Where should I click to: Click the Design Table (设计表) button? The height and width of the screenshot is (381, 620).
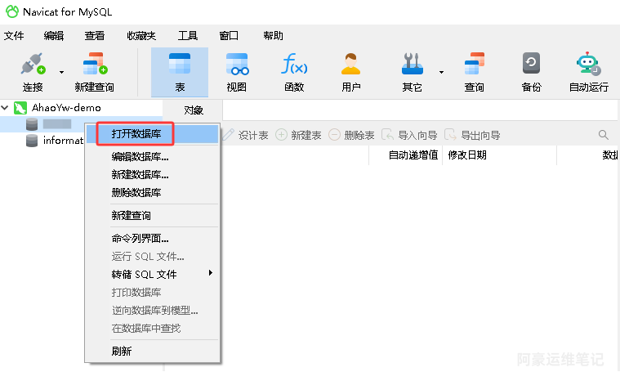[x=245, y=135]
